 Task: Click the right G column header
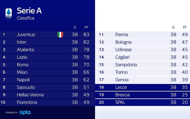[173, 27]
